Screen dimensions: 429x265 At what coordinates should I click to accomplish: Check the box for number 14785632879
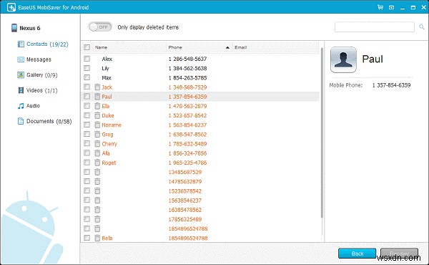pos(87,181)
